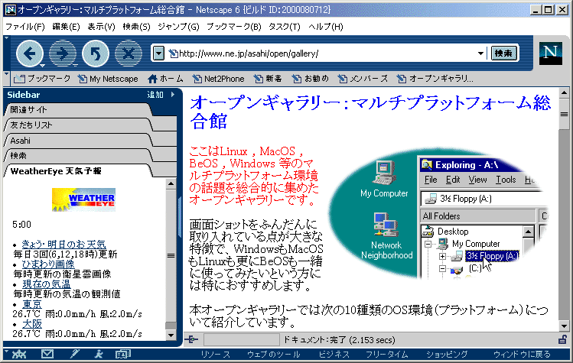Toggle the sidebar using the splitter grippy
Screen dimensions: 573x363
(180, 217)
